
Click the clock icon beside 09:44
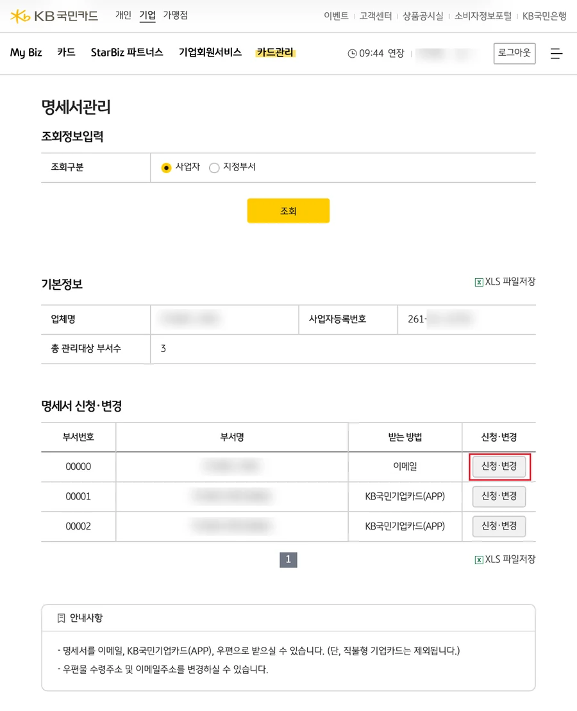tap(352, 53)
